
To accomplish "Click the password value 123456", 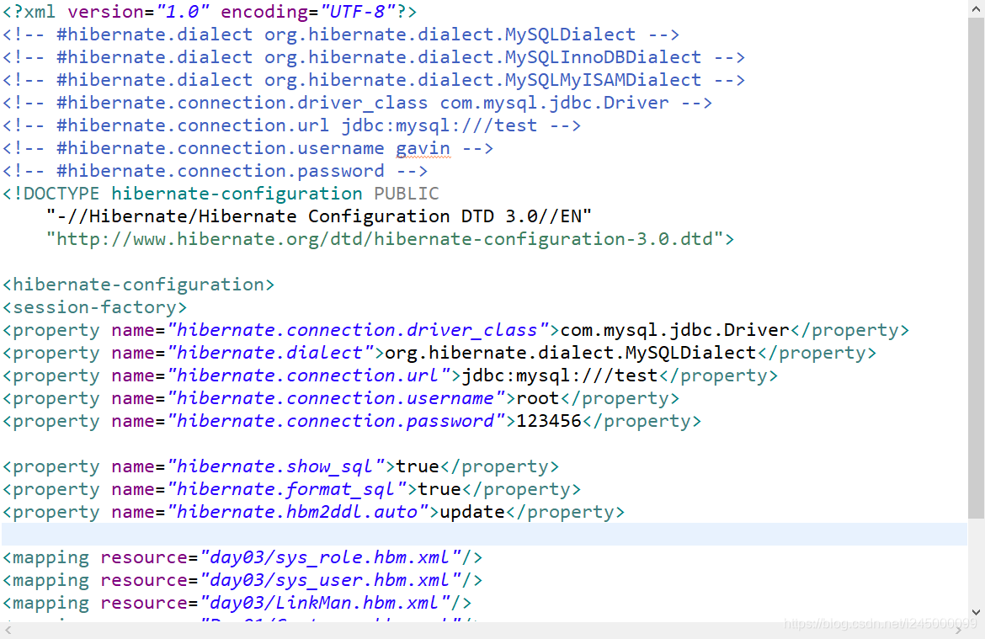I will click(x=549, y=421).
